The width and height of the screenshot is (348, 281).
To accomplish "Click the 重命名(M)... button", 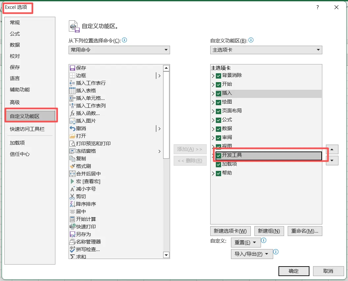I will (x=305, y=231).
